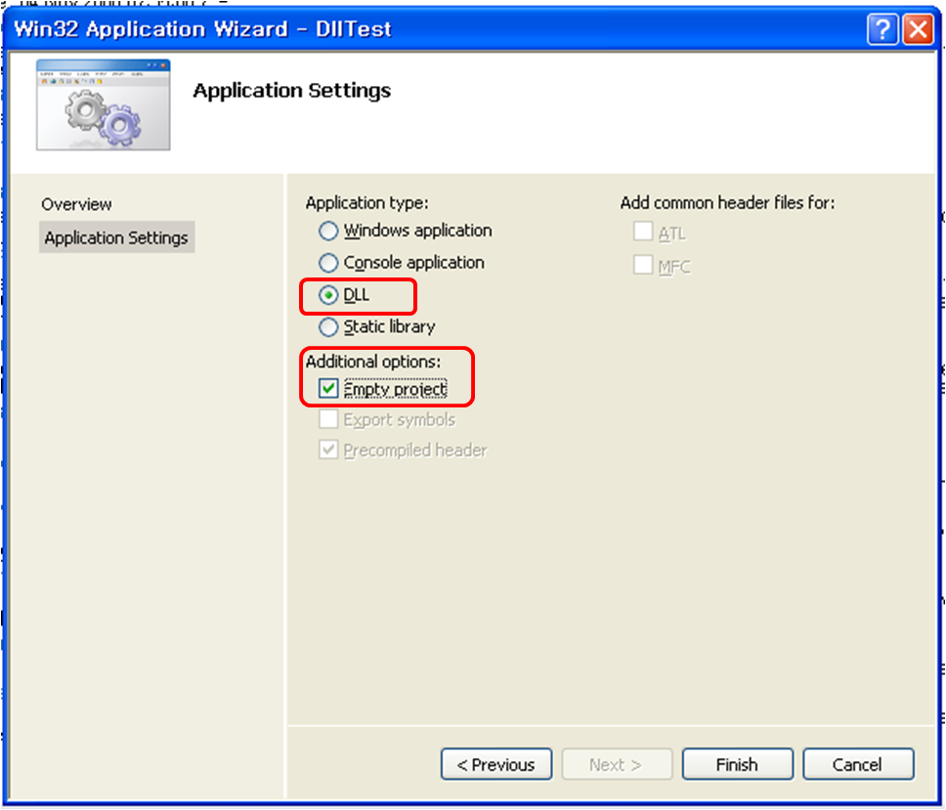Viewport: 946px width, 810px height.
Task: Go back with the Previous button
Action: 495,765
